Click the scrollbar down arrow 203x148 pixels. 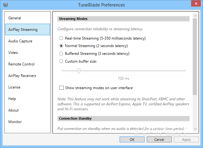click(x=195, y=129)
